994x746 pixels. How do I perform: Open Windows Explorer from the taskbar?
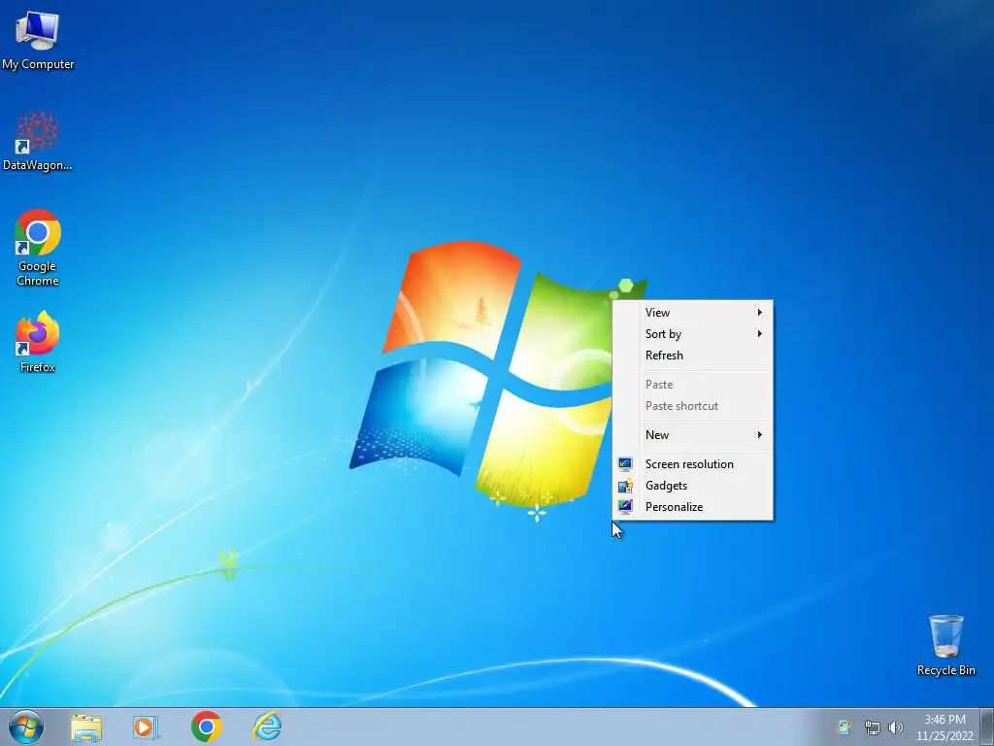pos(86,728)
